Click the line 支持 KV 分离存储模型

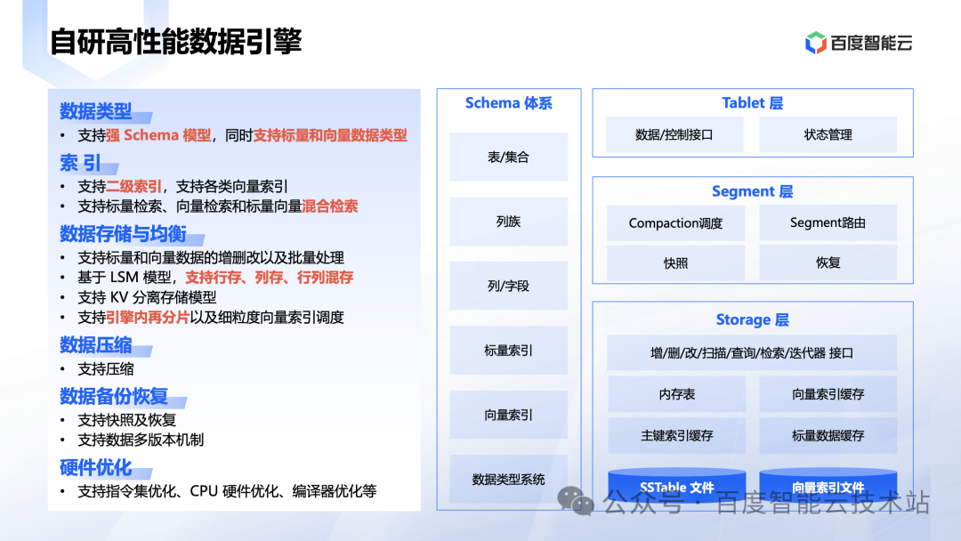click(147, 298)
